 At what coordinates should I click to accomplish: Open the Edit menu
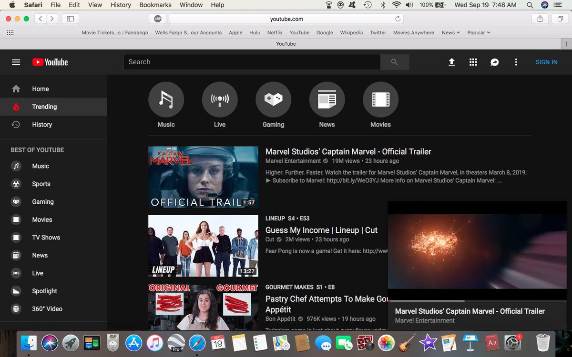point(74,5)
